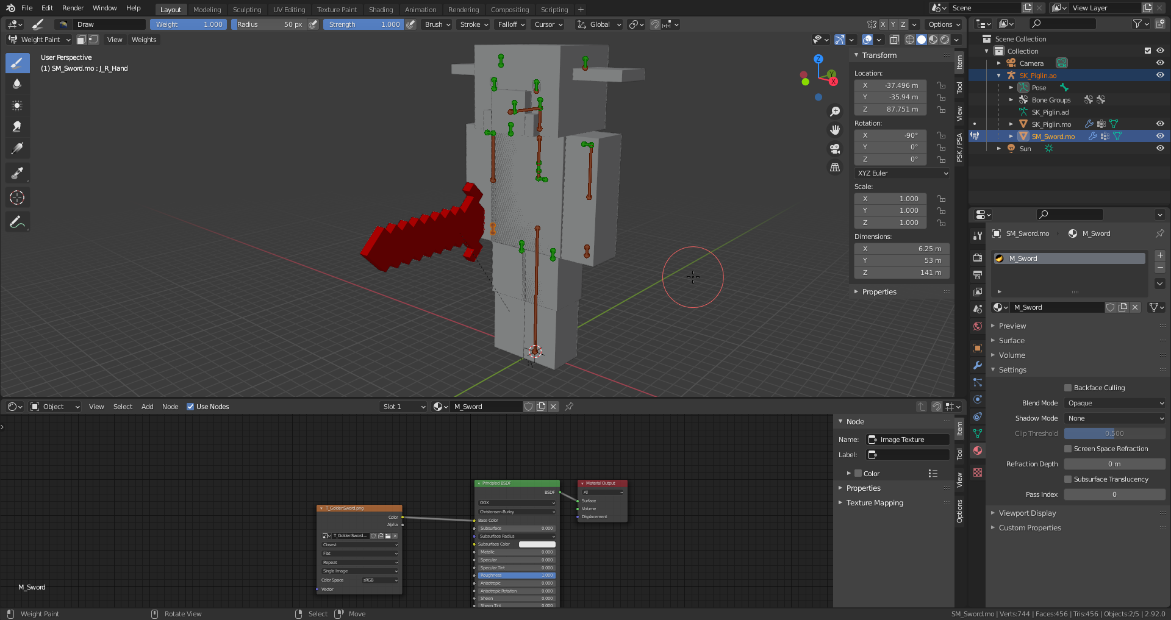Click the Falloff popover button
This screenshot has height=620, width=1171.
pos(511,24)
